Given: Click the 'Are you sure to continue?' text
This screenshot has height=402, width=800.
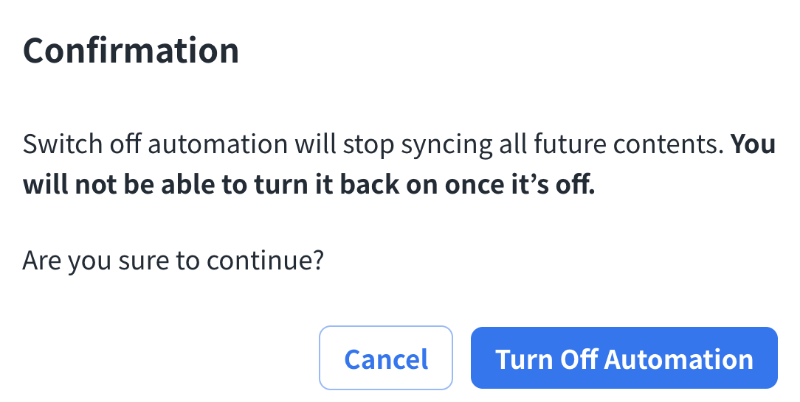Looking at the screenshot, I should (173, 261).
